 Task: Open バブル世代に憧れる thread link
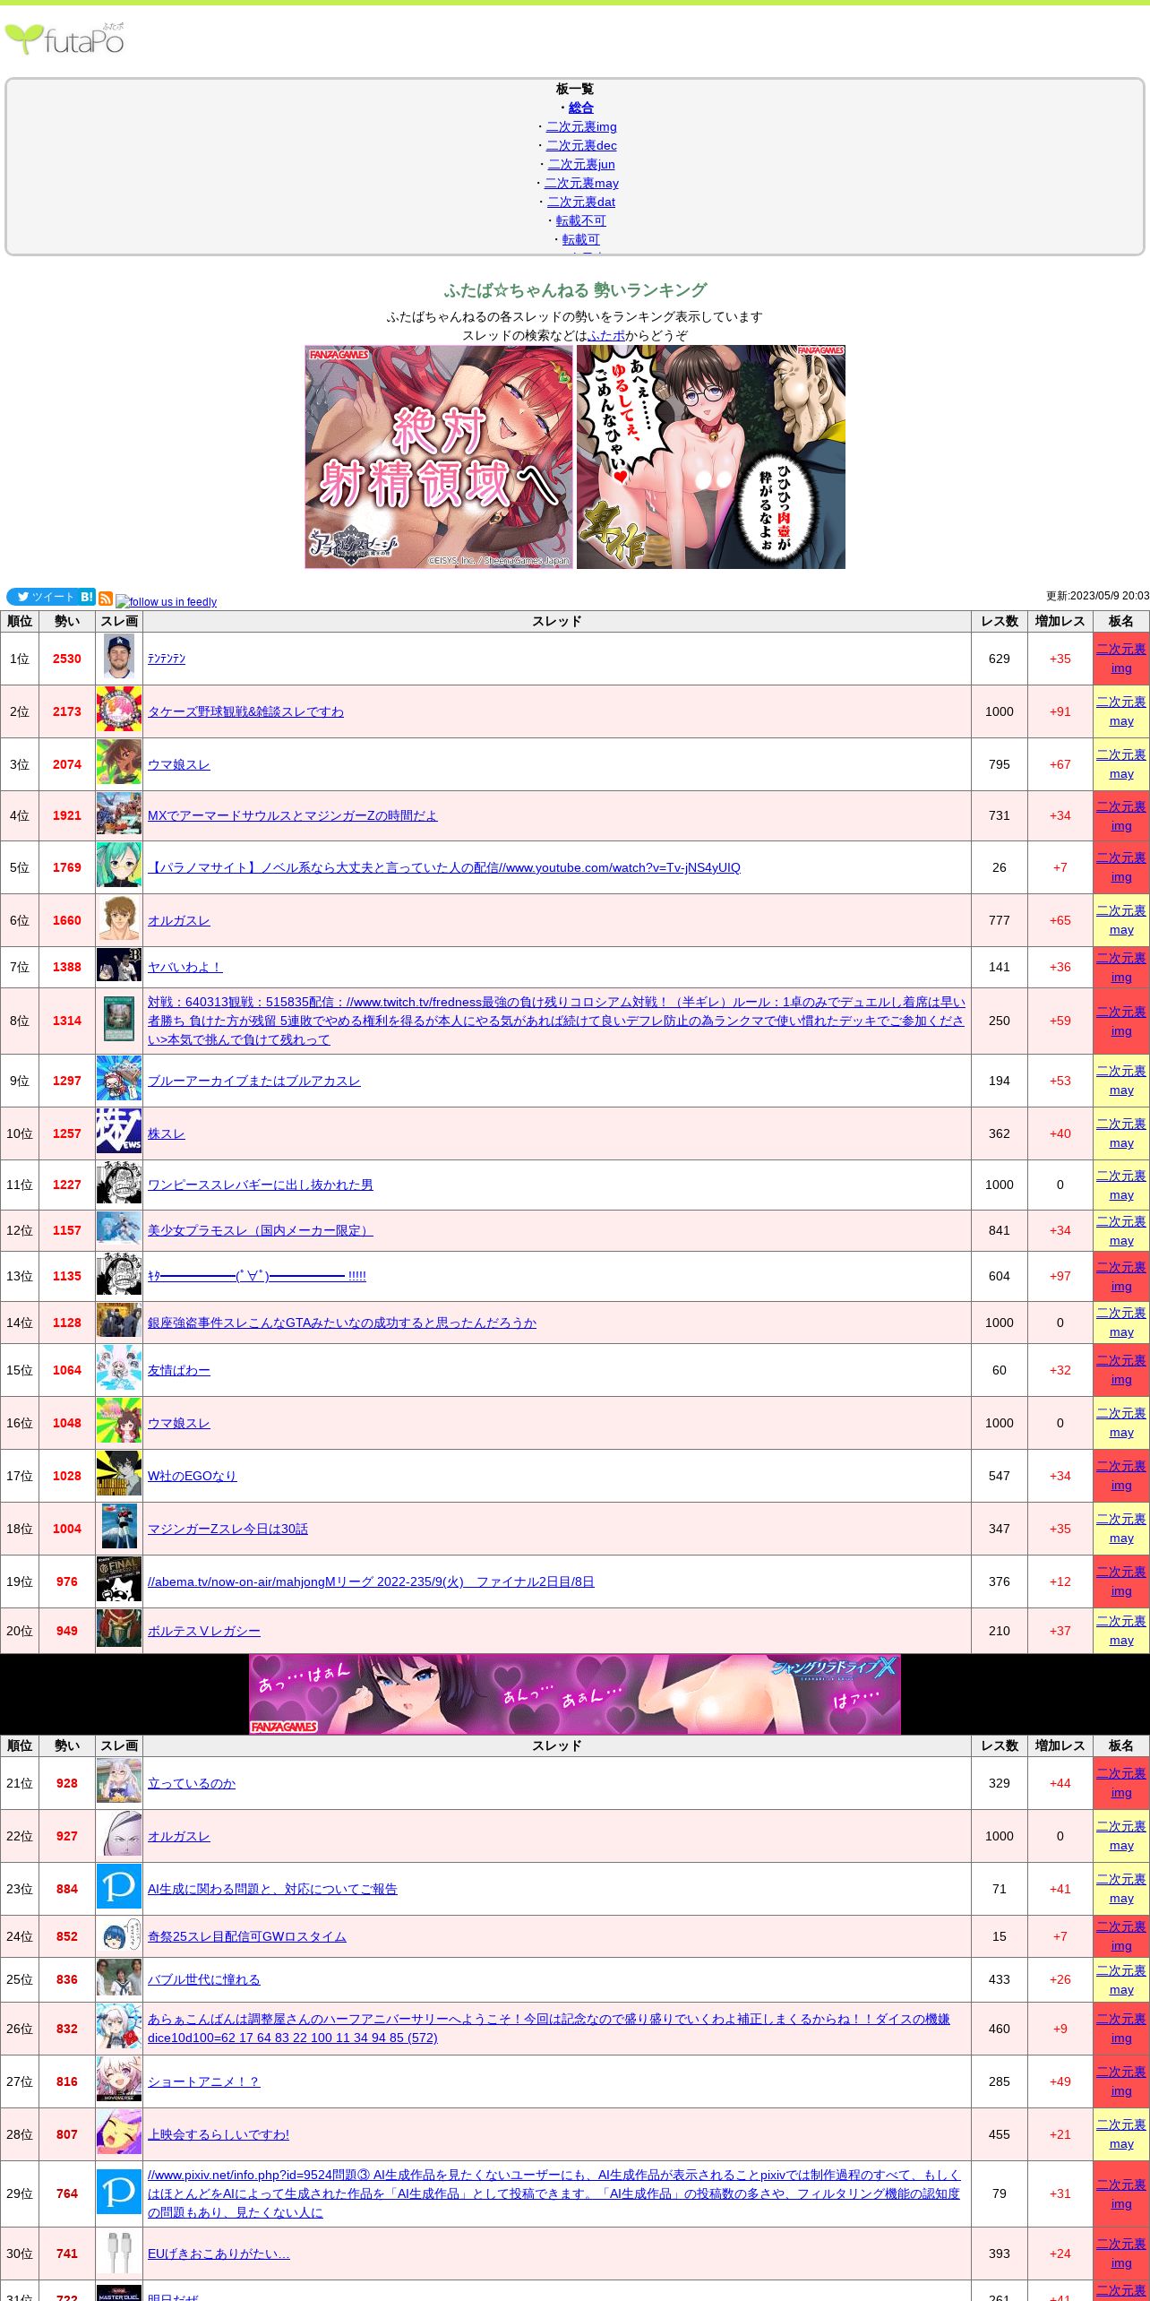pyautogui.click(x=203, y=1979)
